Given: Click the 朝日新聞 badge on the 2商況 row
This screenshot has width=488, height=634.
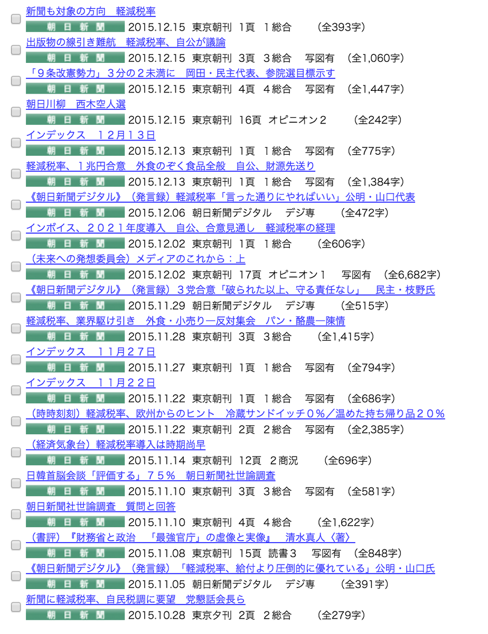Looking at the screenshot, I should pyautogui.click(x=76, y=460).
